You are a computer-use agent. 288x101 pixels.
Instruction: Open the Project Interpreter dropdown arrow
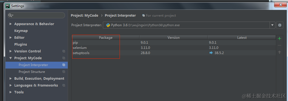[x=272, y=25]
